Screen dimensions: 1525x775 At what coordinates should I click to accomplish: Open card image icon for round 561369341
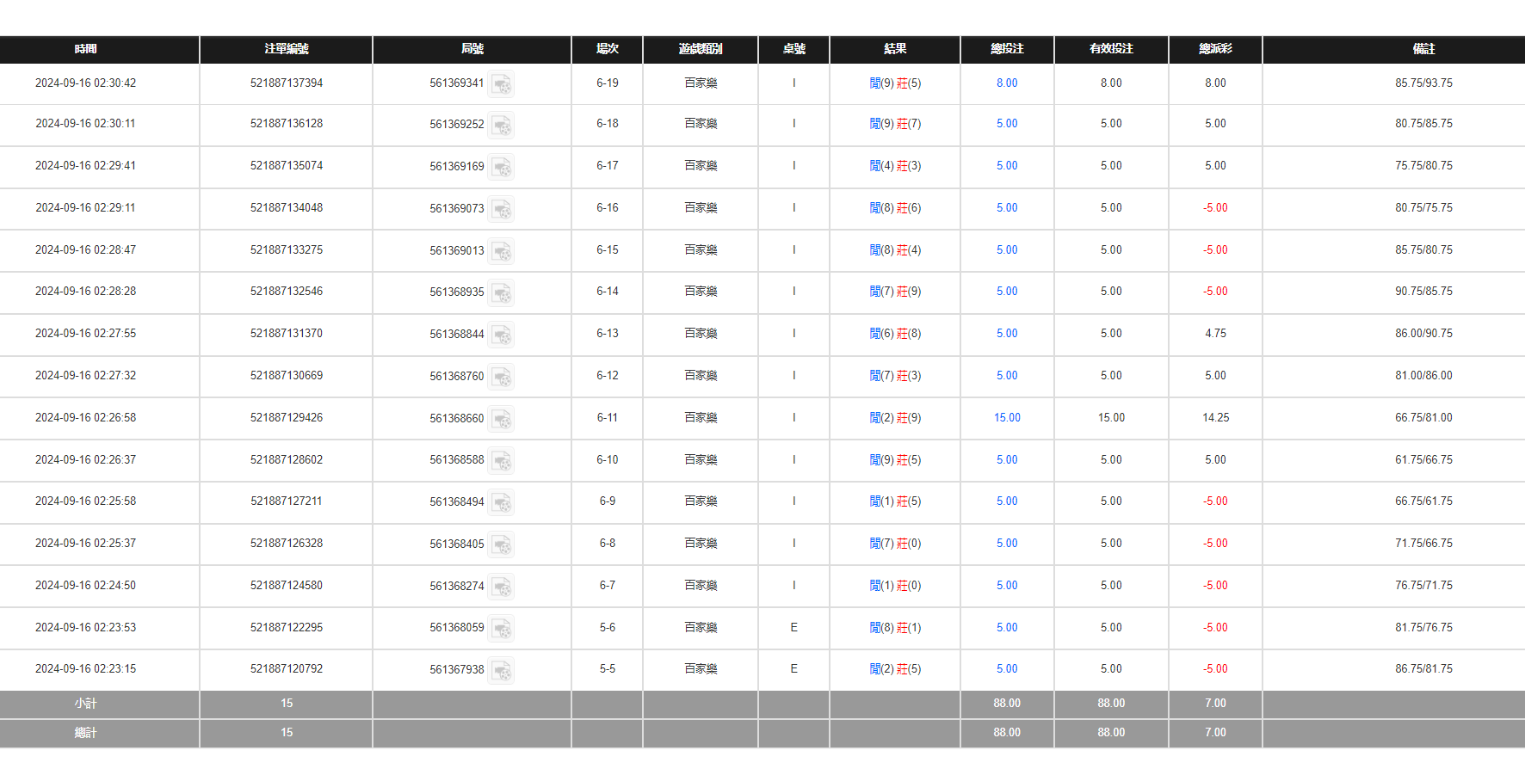coord(501,84)
